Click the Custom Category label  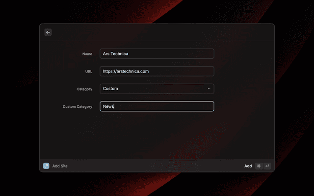coord(78,107)
